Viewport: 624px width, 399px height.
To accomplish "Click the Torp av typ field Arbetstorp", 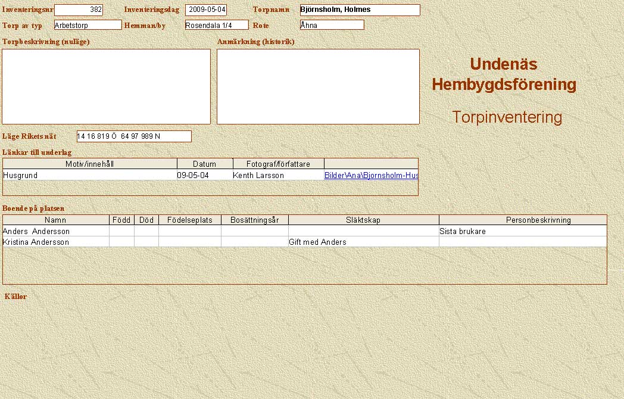I will point(88,25).
